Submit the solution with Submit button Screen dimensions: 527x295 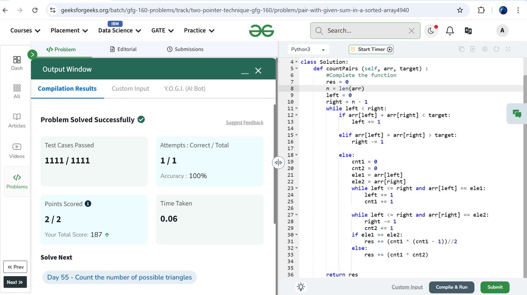click(x=495, y=287)
